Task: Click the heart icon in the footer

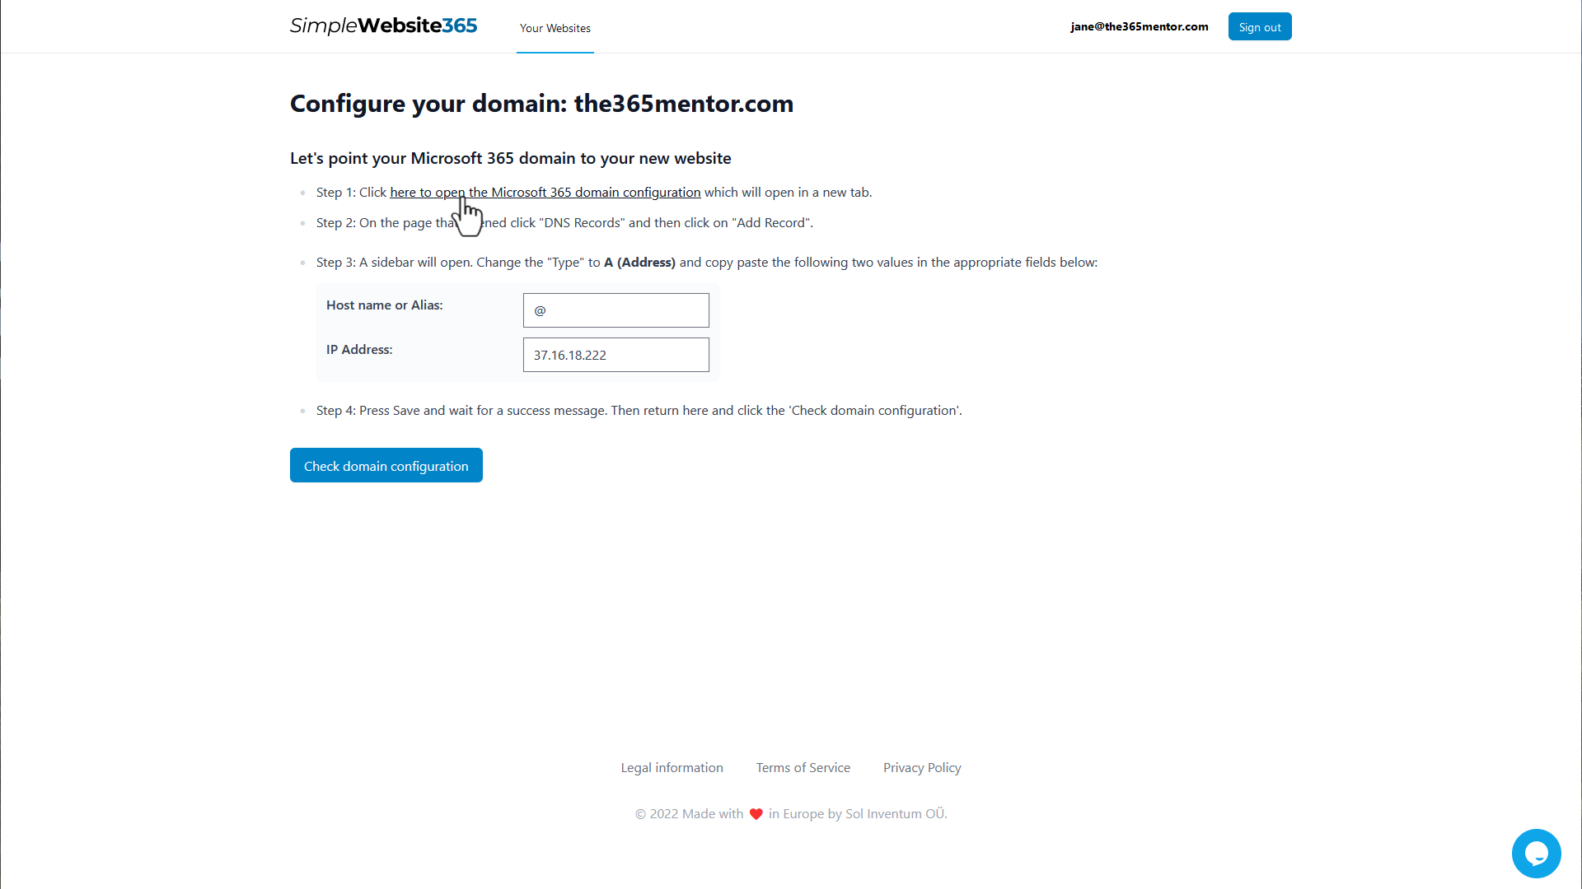Action: pos(756,813)
